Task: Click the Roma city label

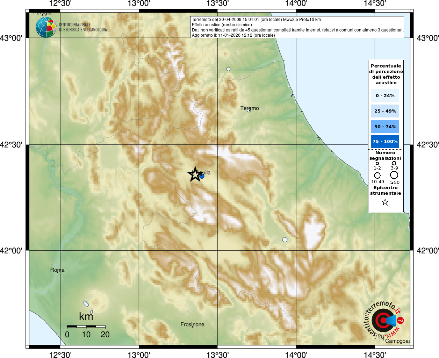Action: (x=57, y=270)
